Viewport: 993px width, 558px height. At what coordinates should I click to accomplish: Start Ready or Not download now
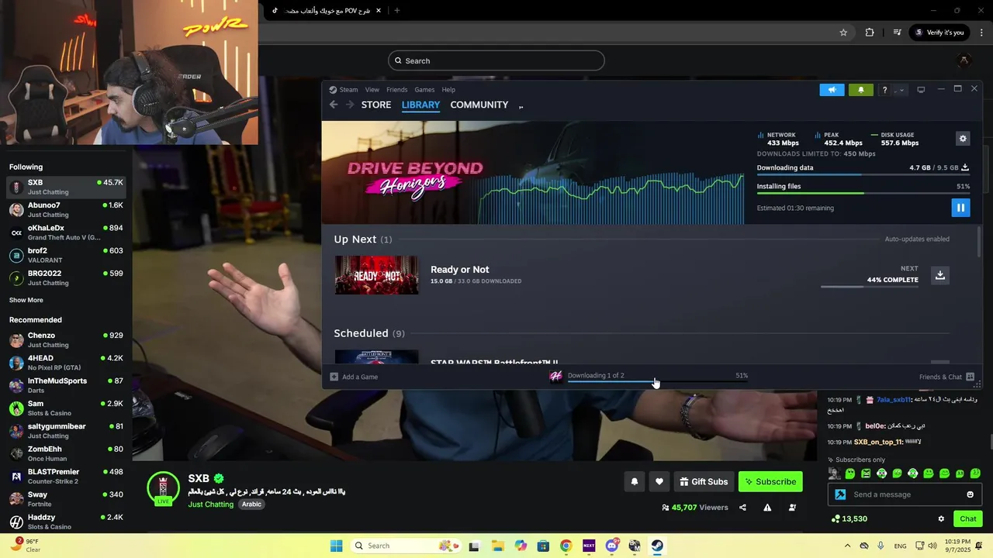point(939,275)
